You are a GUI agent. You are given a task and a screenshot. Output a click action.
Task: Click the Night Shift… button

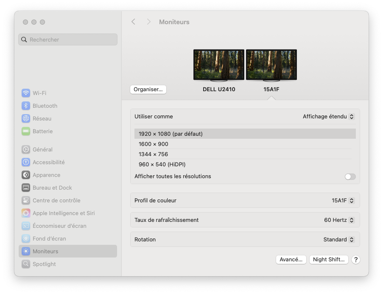tap(329, 260)
